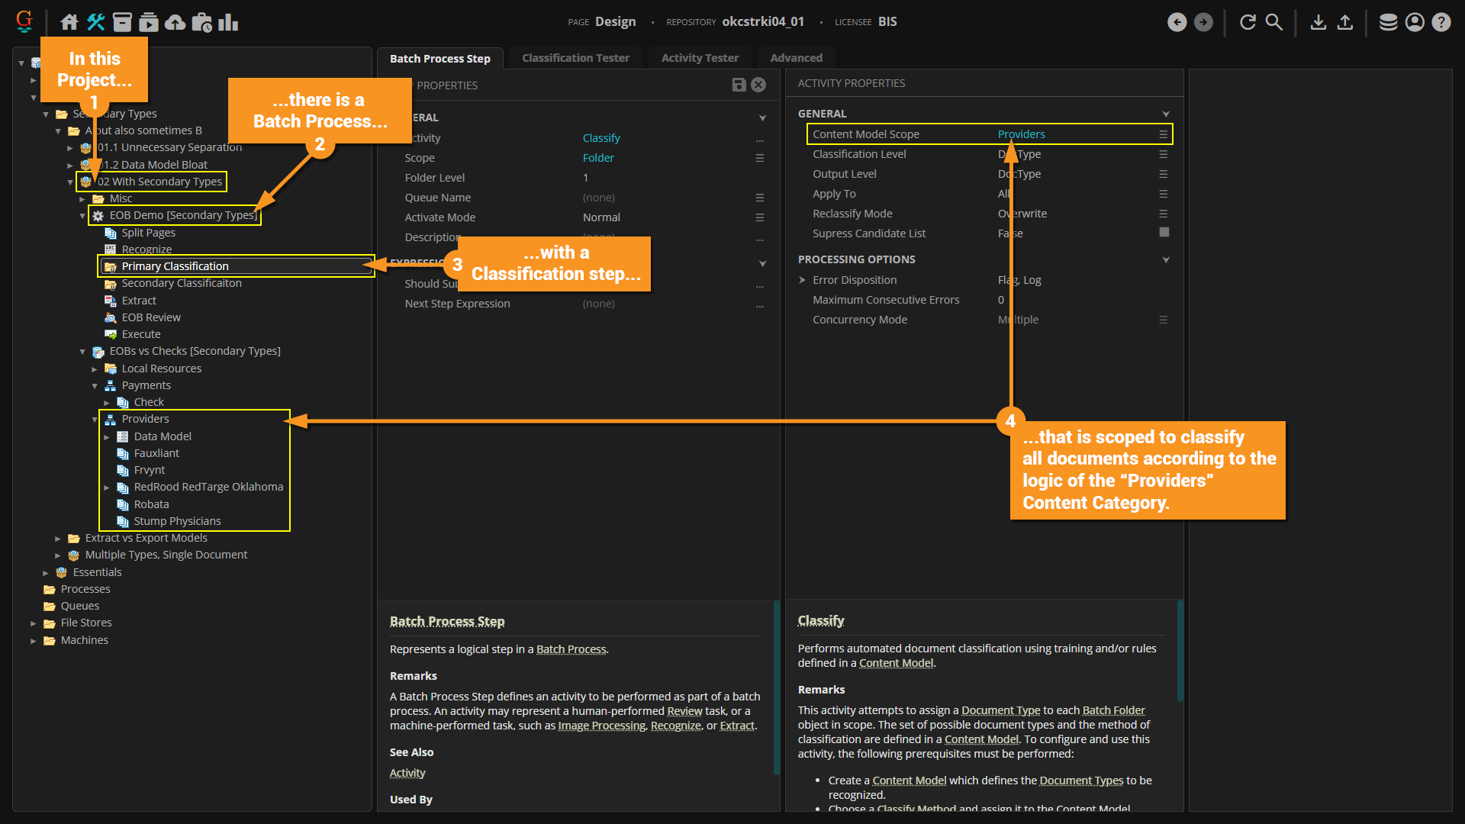1465x824 pixels.
Task: Collapse the Processing Options section
Action: 1165,260
